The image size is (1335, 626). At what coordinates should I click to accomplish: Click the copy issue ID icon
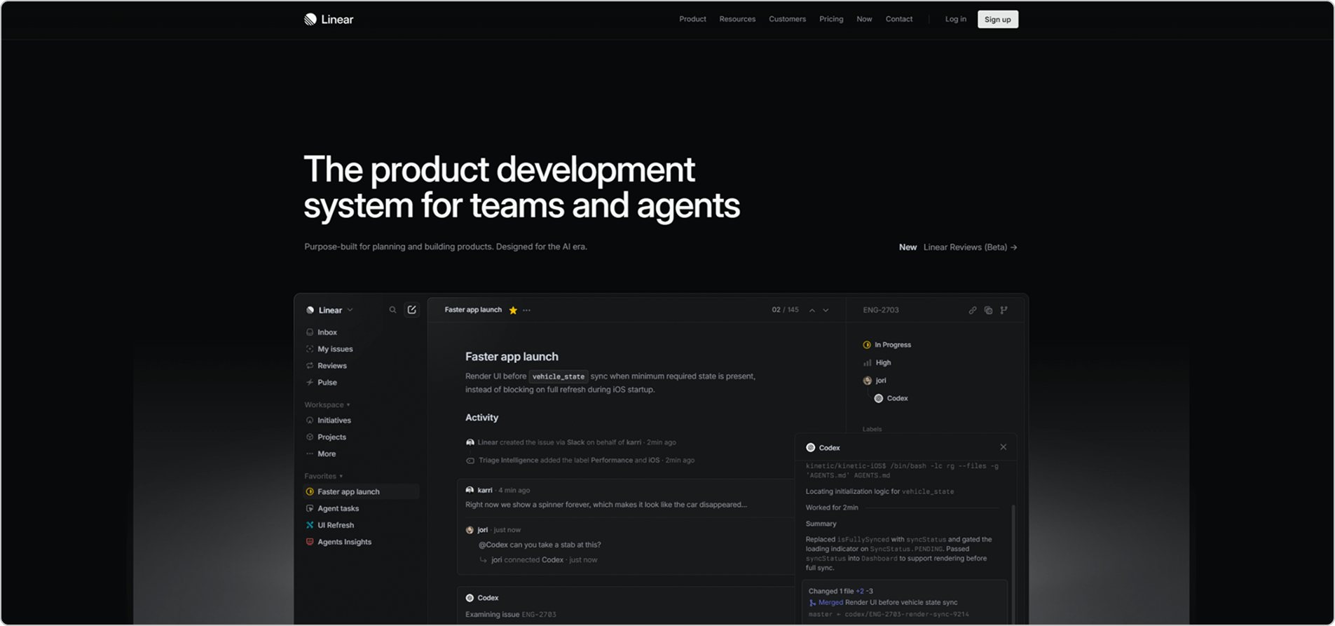pyautogui.click(x=988, y=311)
